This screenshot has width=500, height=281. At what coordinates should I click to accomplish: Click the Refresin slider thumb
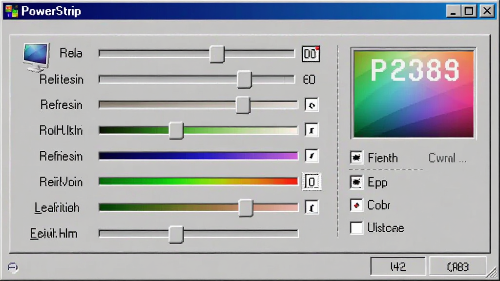[x=243, y=105]
